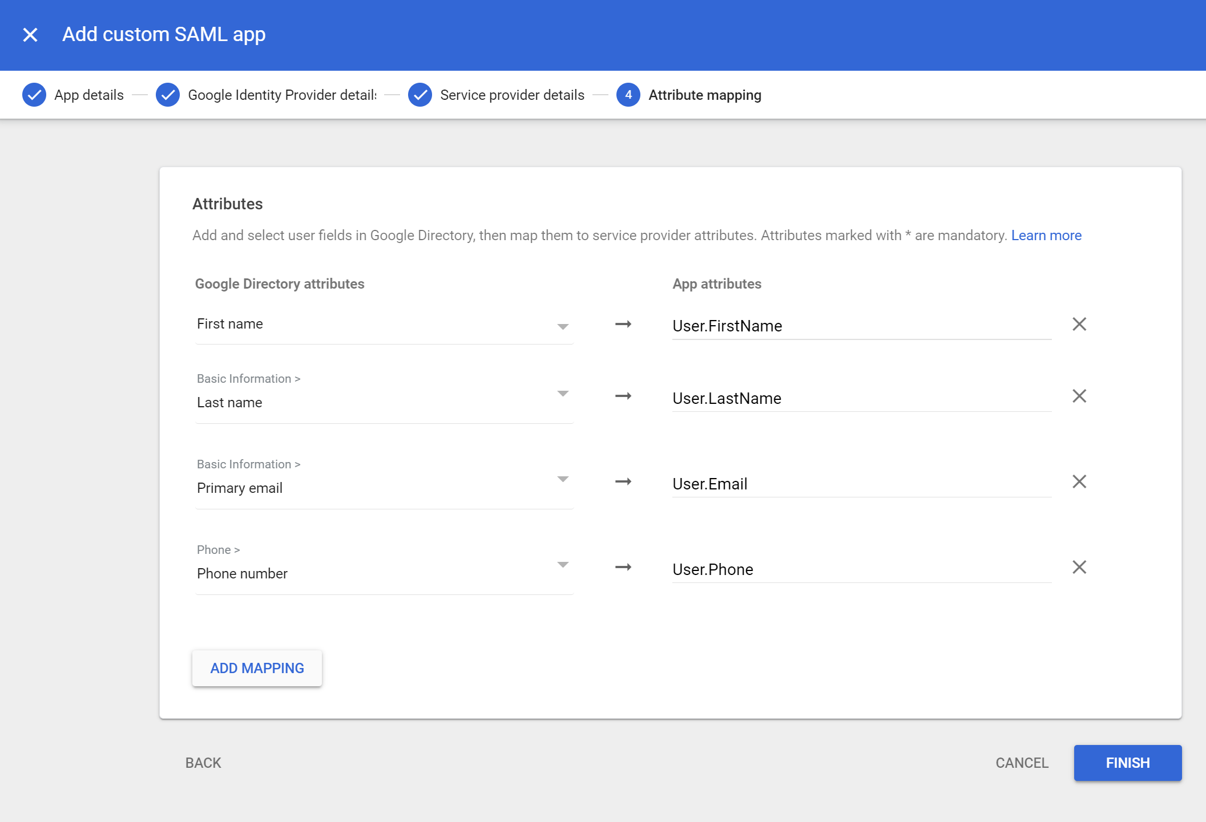Click the App attributes column heading
Image resolution: width=1206 pixels, height=822 pixels.
click(x=717, y=284)
